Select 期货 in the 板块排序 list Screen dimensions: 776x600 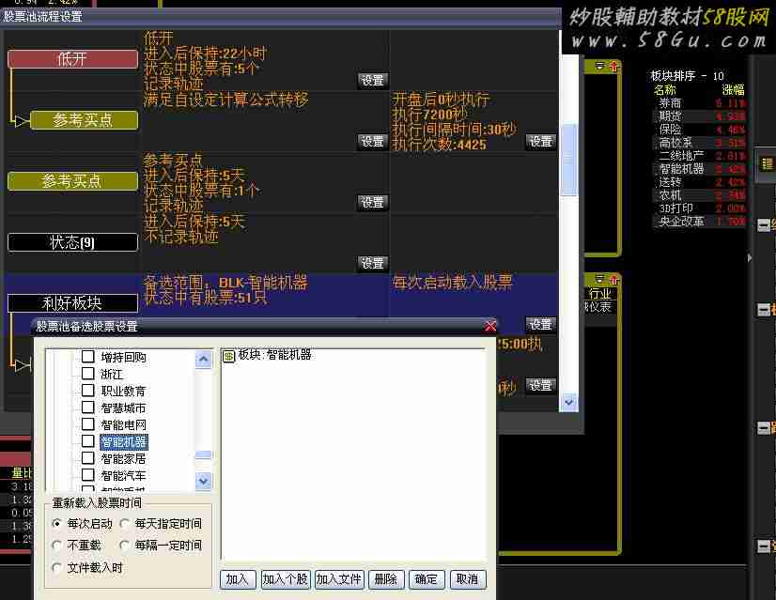point(699,116)
